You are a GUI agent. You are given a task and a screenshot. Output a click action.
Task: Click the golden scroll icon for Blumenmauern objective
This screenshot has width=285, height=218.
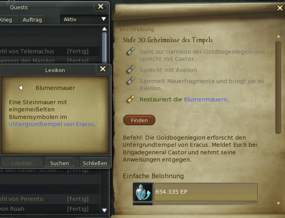pos(130,99)
